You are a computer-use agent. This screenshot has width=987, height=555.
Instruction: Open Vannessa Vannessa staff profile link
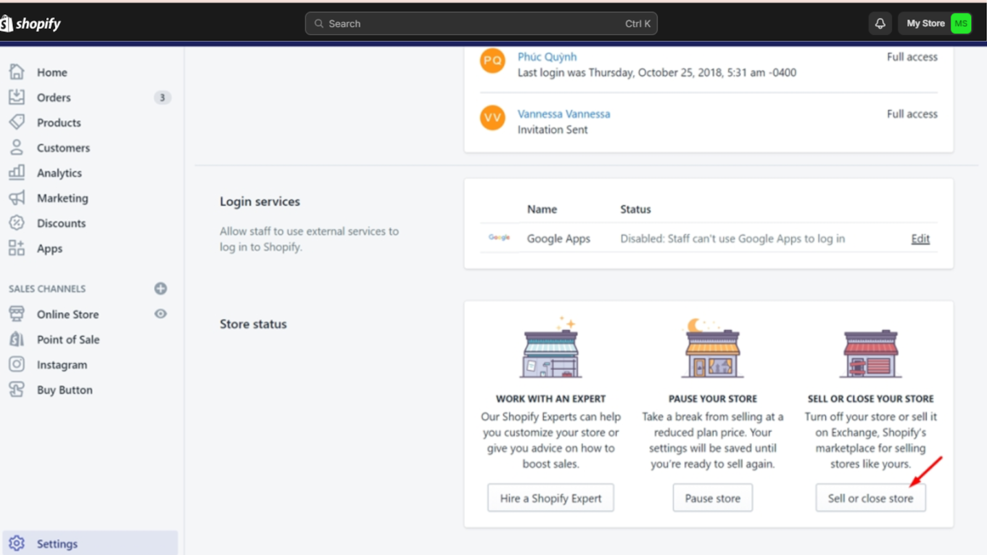[x=564, y=114]
